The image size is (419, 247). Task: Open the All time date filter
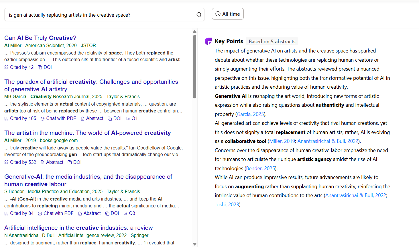pyautogui.click(x=228, y=14)
